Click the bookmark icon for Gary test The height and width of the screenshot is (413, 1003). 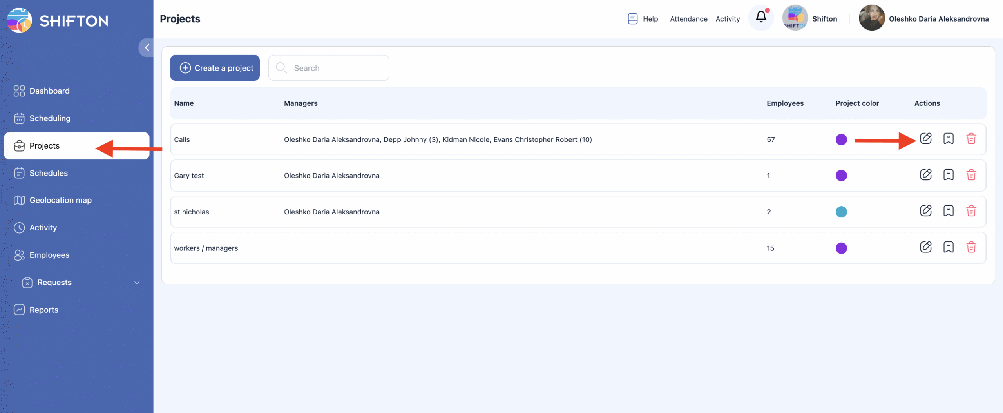(x=948, y=175)
